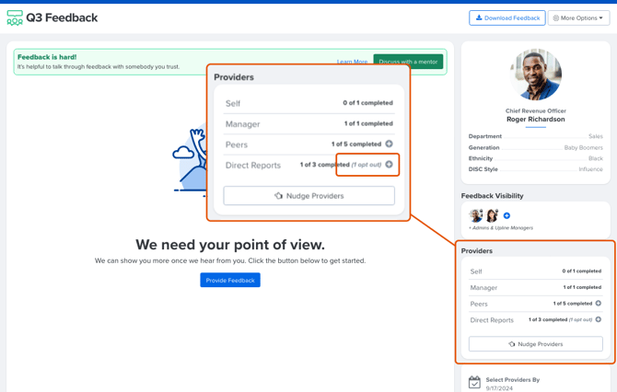The width and height of the screenshot is (617, 392).
Task: Open the Learn More link
Action: coord(352,62)
